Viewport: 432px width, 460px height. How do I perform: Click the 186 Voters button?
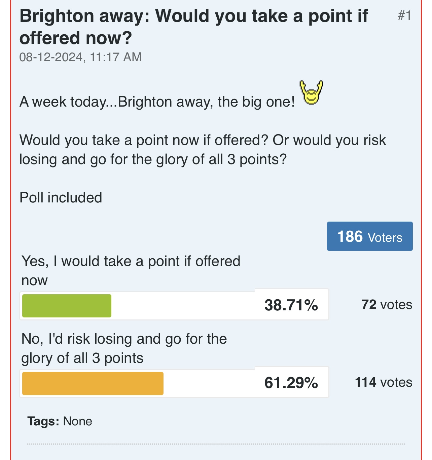coord(370,236)
